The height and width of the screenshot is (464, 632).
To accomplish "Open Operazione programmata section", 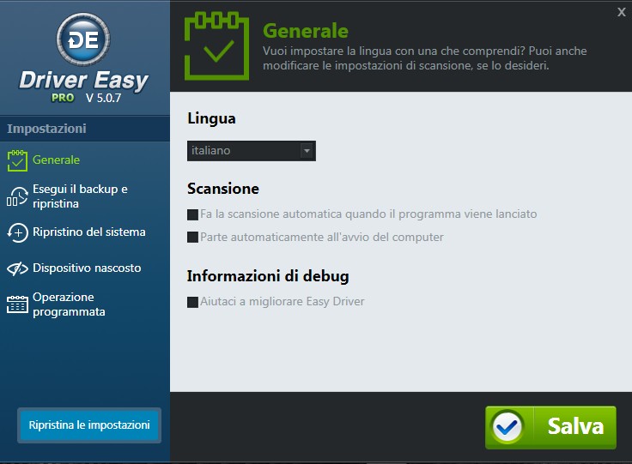I will point(69,304).
